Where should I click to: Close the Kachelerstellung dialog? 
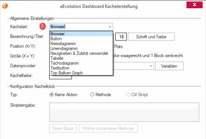point(194,5)
